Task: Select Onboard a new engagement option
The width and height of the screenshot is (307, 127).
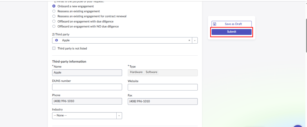Action: coord(54,6)
